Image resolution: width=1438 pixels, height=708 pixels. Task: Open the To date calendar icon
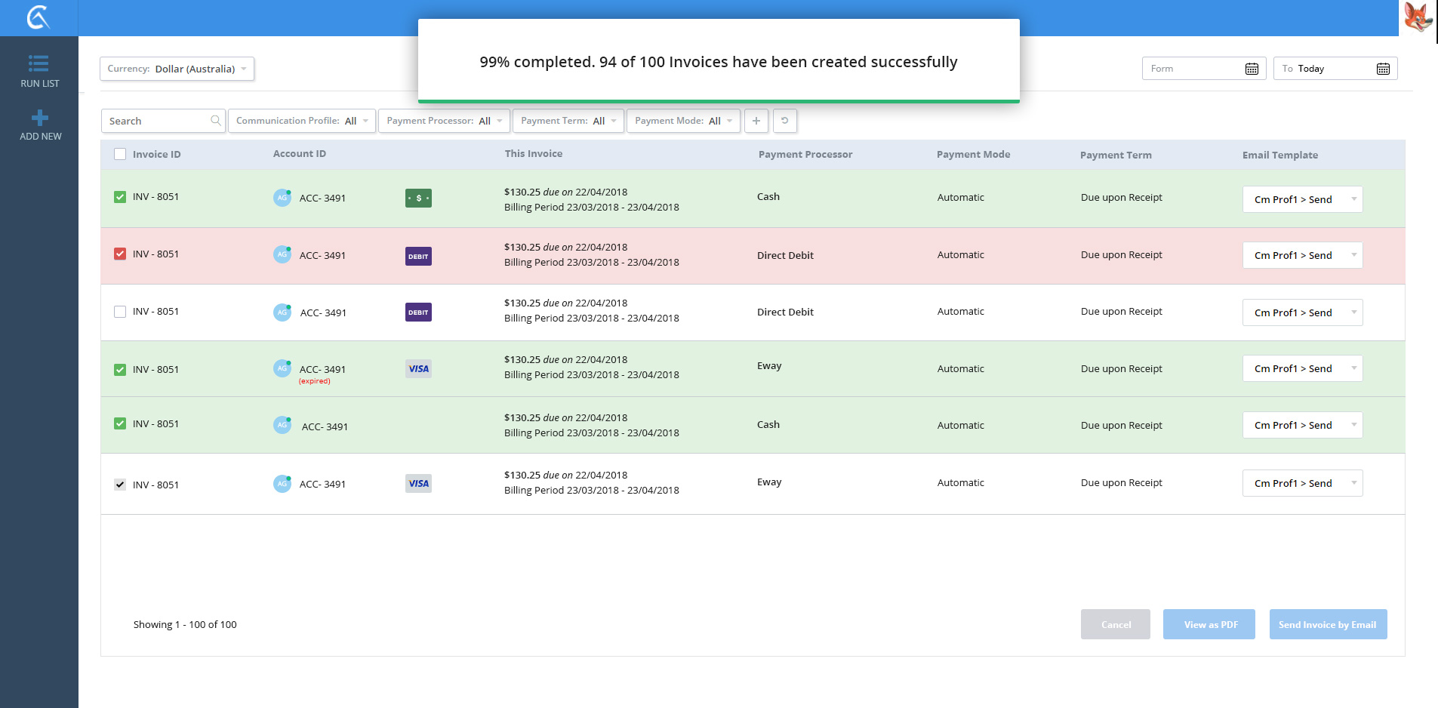point(1382,69)
